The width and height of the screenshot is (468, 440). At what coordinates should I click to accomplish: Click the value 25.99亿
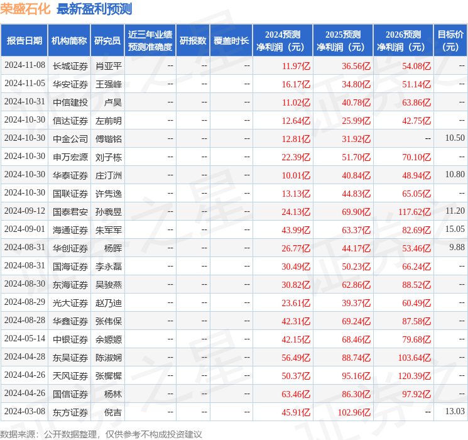pos(356,121)
